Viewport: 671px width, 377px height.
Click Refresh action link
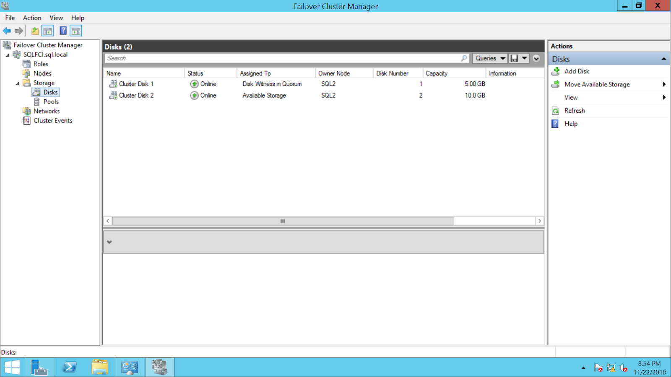point(575,111)
